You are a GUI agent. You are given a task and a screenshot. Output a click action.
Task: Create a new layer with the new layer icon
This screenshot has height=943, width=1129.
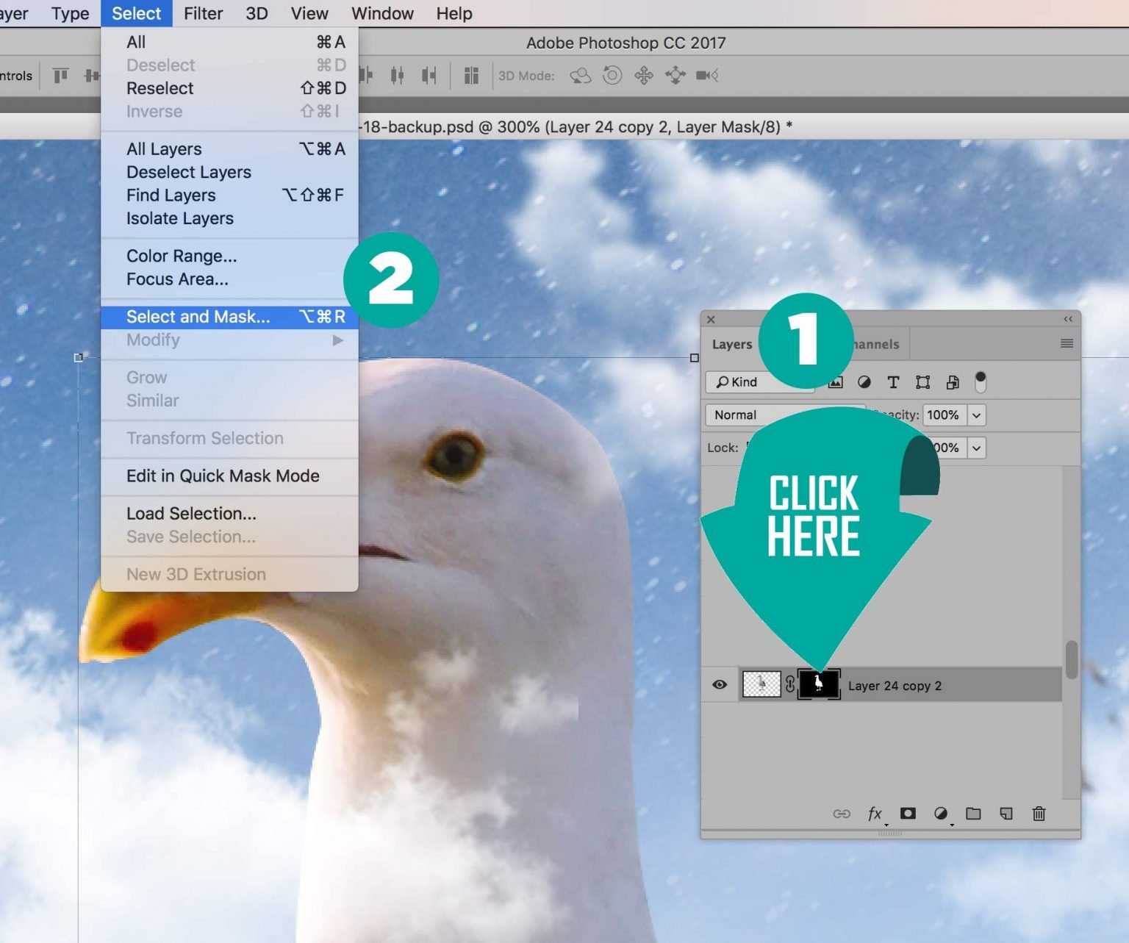[x=1006, y=814]
